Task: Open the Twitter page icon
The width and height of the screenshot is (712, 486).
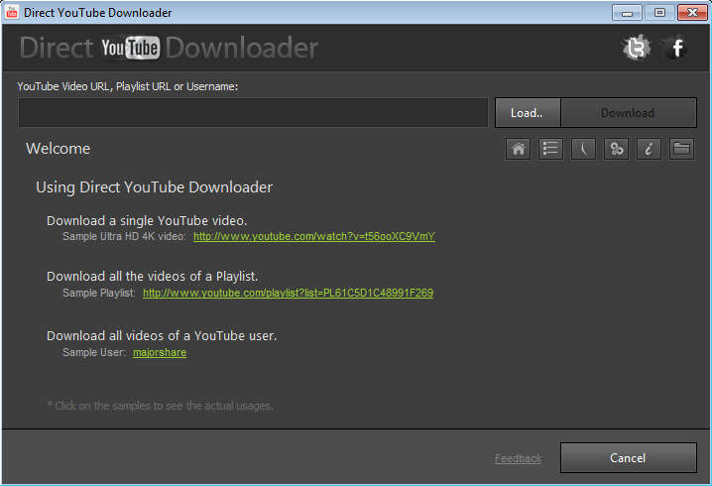Action: tap(636, 48)
